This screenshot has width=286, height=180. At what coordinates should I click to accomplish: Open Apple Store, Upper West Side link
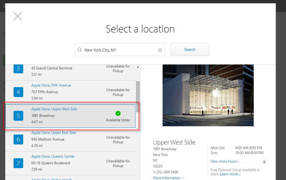point(54,109)
